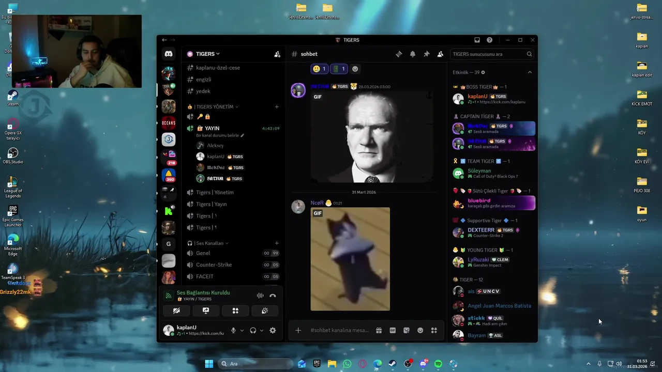Edit channel status Bir kanal durumu belirle

220,135
